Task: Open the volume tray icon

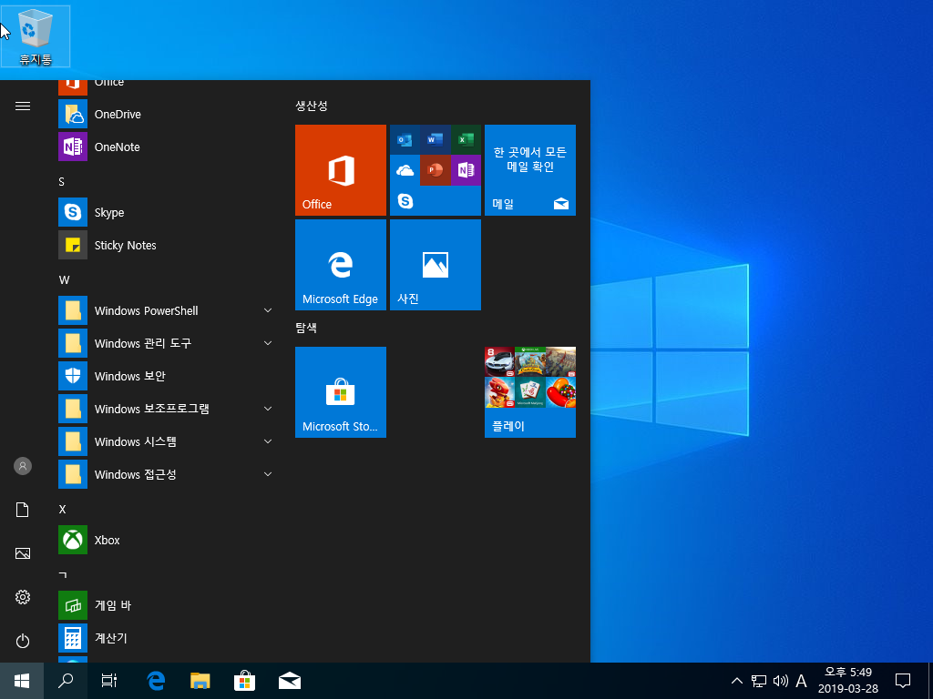Action: click(780, 681)
